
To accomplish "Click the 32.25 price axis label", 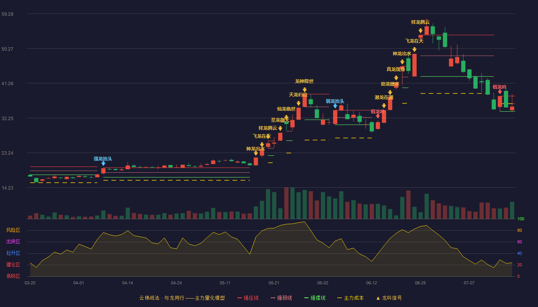I will pyautogui.click(x=7, y=119).
